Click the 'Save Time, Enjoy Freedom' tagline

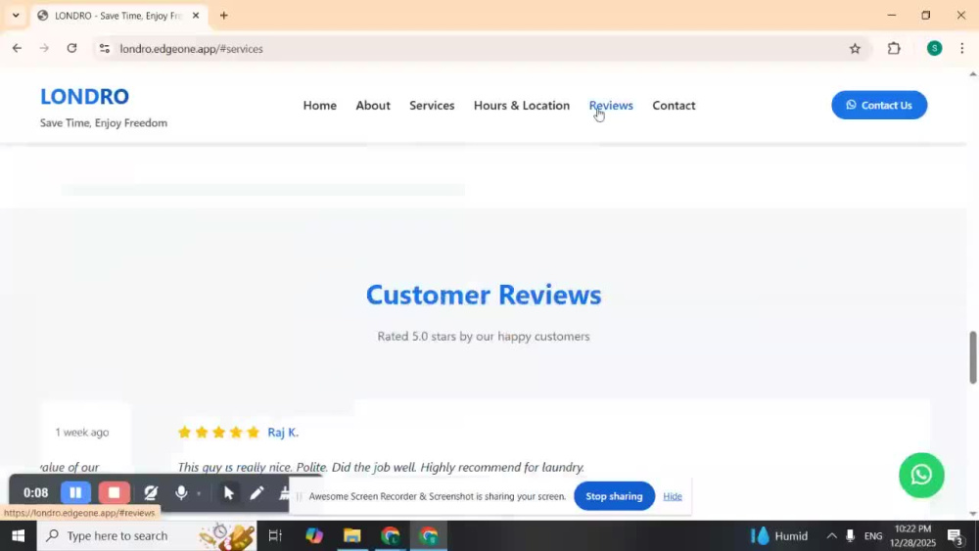point(104,123)
